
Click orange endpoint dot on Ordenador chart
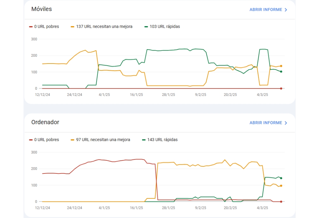click(x=281, y=186)
